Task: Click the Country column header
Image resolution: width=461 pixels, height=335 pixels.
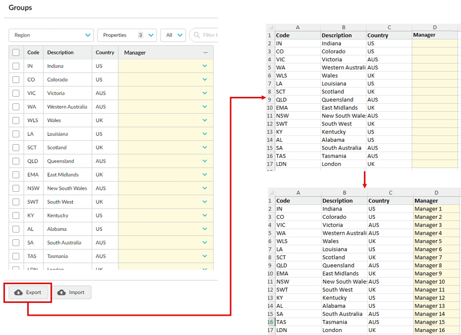Action: (x=105, y=52)
